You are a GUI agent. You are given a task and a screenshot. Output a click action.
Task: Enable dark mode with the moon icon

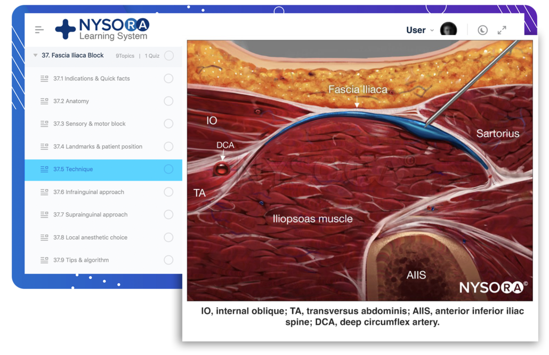[x=482, y=30]
